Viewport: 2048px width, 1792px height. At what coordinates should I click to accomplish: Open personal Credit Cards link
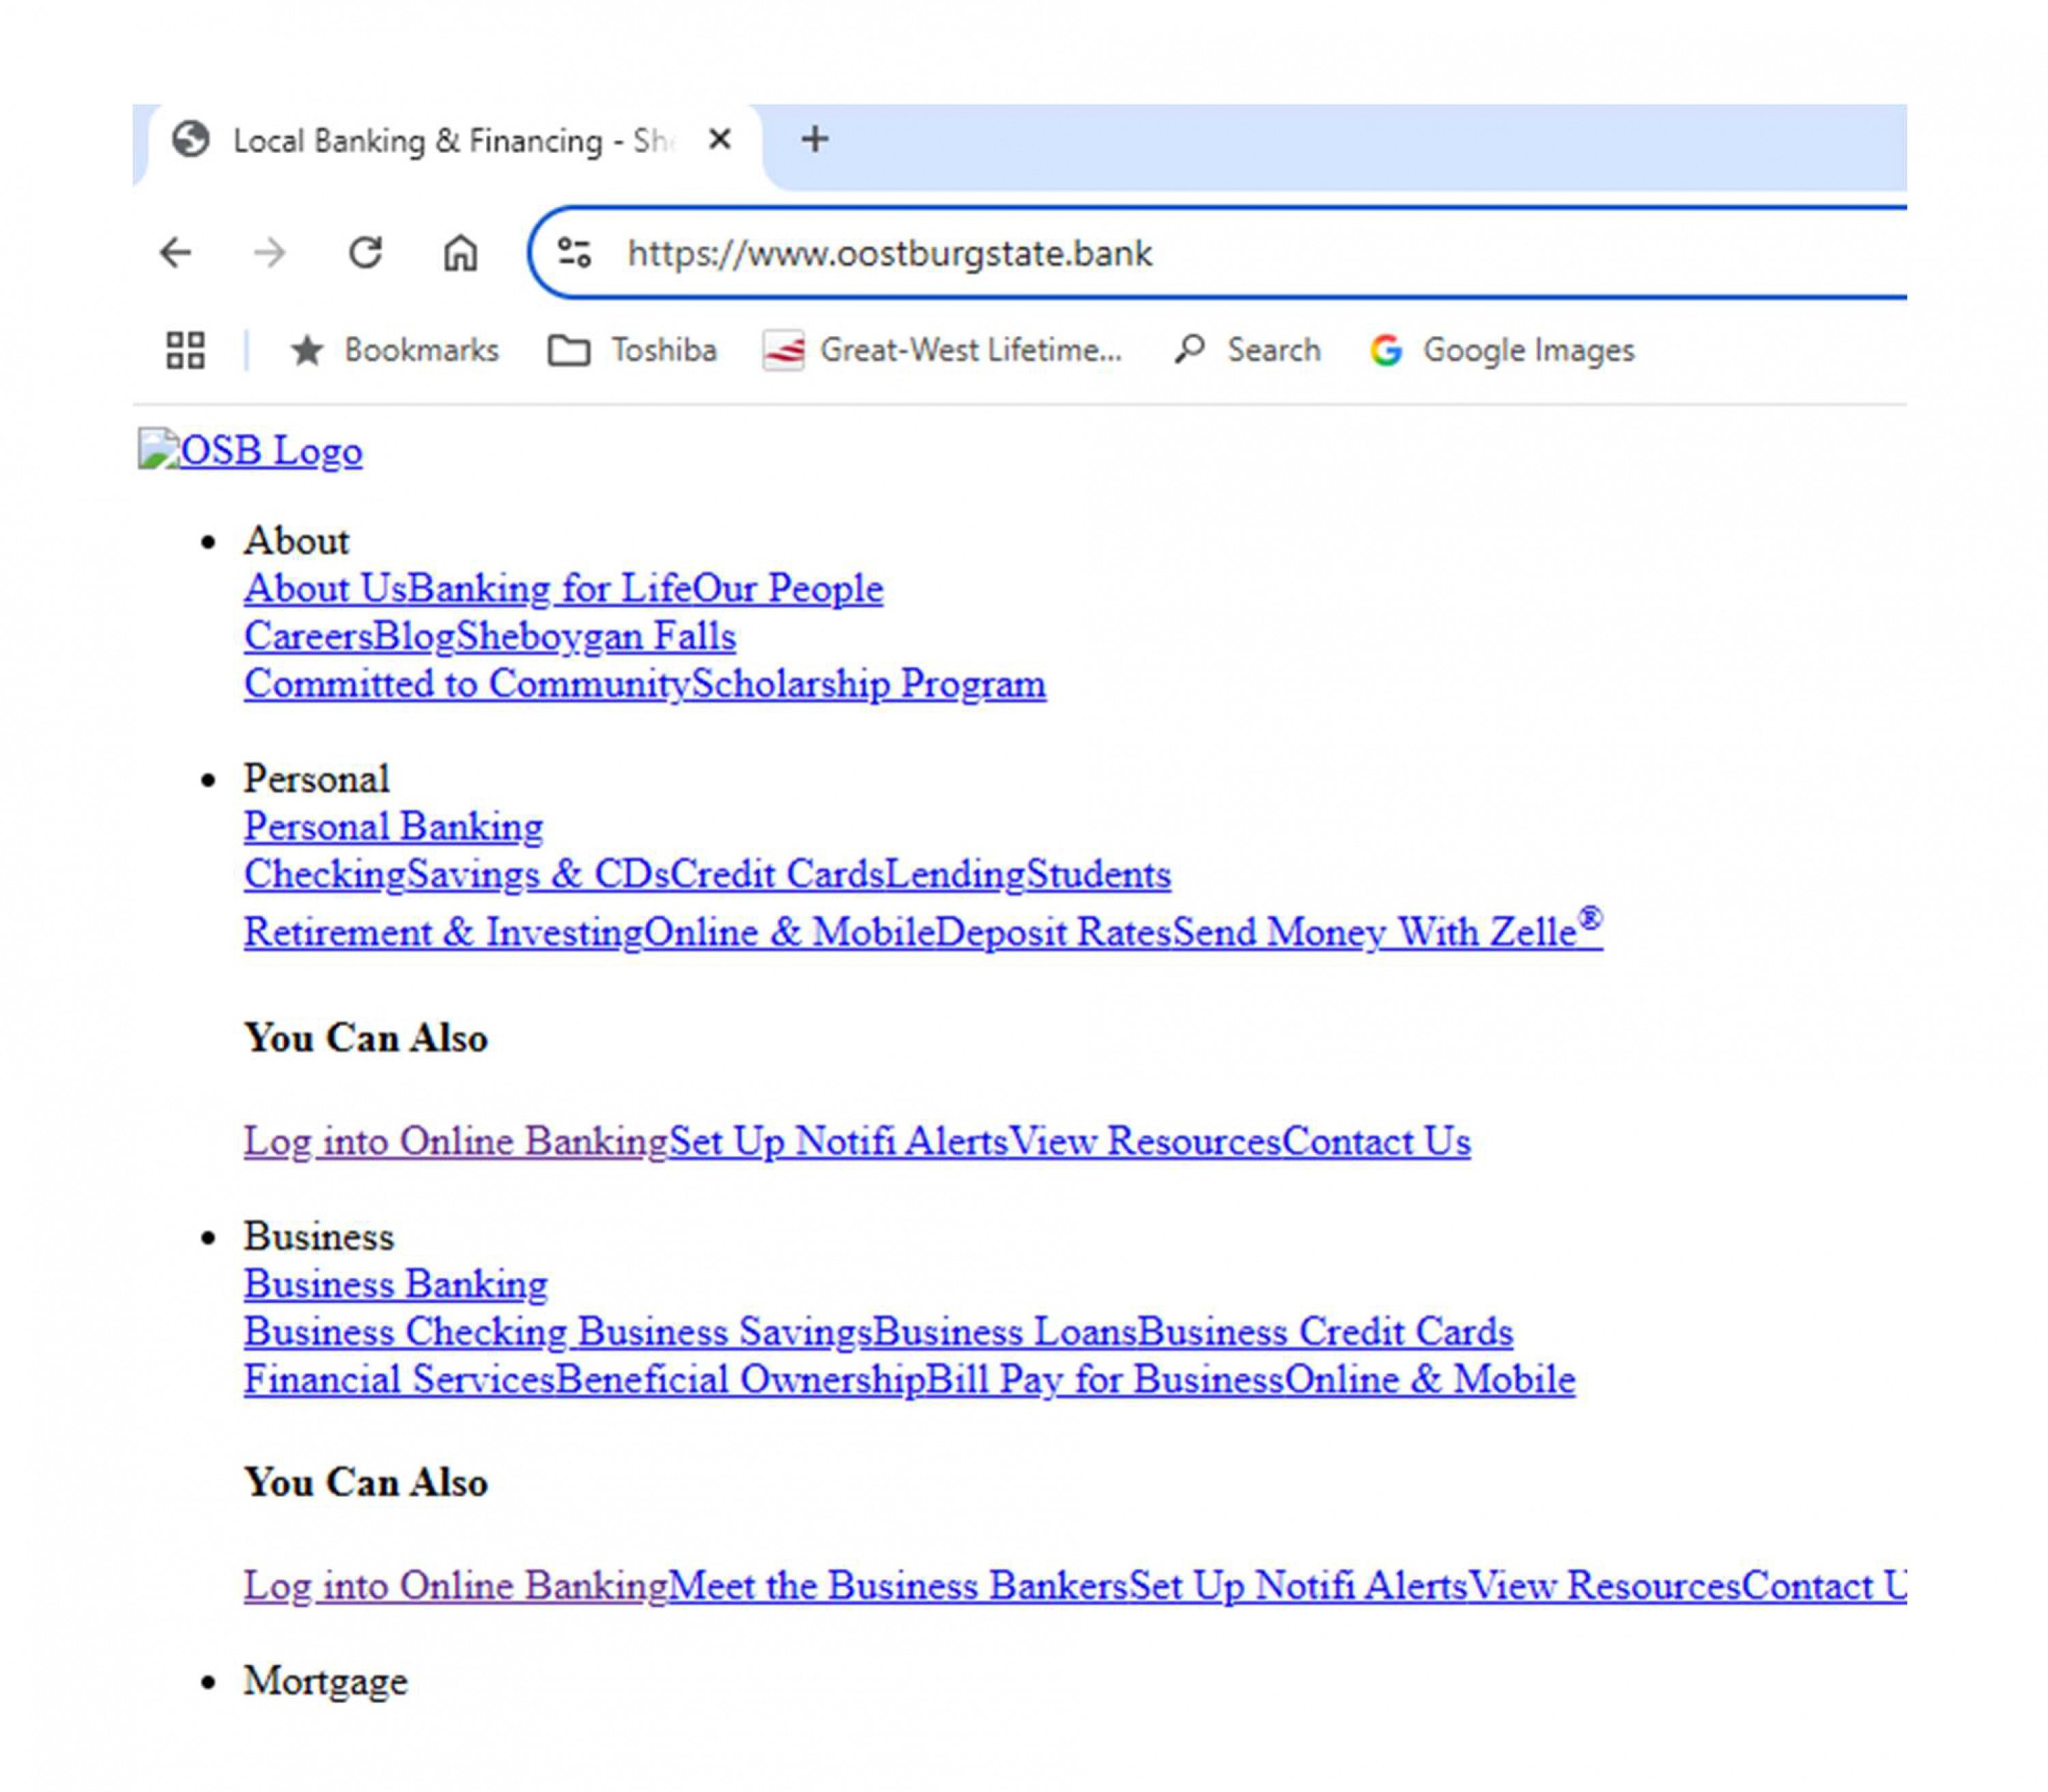(x=777, y=874)
